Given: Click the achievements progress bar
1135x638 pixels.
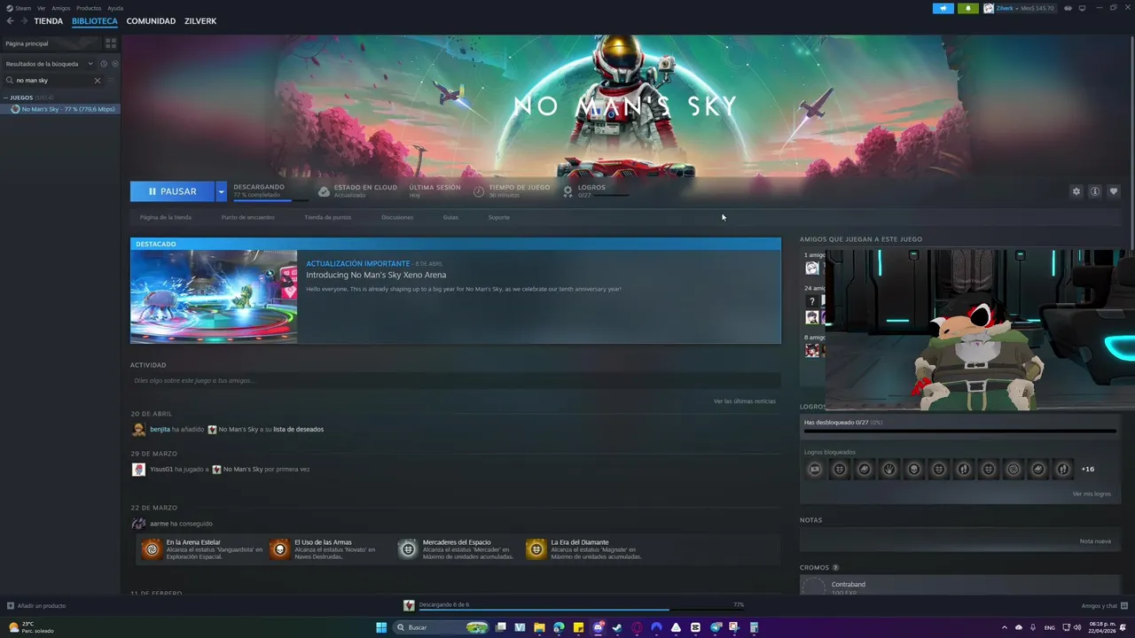Looking at the screenshot, I should click(x=959, y=432).
